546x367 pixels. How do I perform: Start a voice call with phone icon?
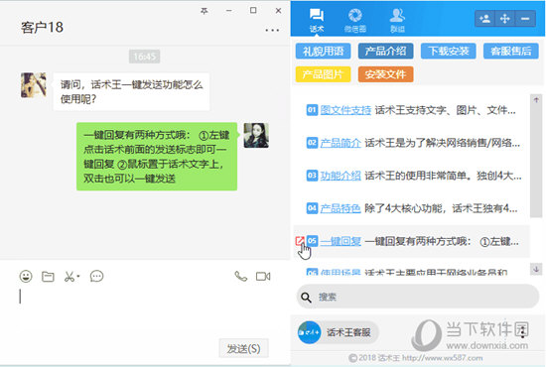[x=240, y=276]
